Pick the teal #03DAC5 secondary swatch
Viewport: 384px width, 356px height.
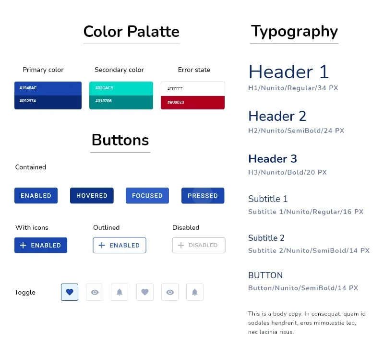click(x=121, y=88)
